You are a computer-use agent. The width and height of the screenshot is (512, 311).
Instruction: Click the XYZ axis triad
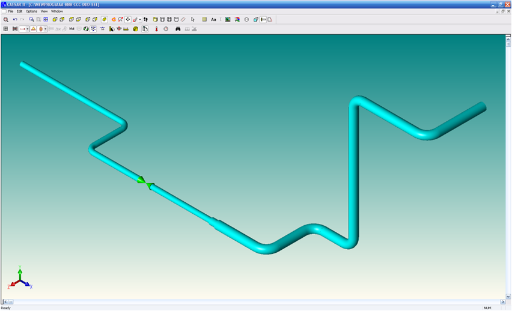(20, 278)
